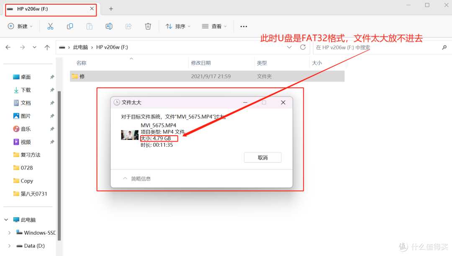Viewport: 452px width, 256px height.
Task: Sort by 类型 column header
Action: click(x=262, y=63)
